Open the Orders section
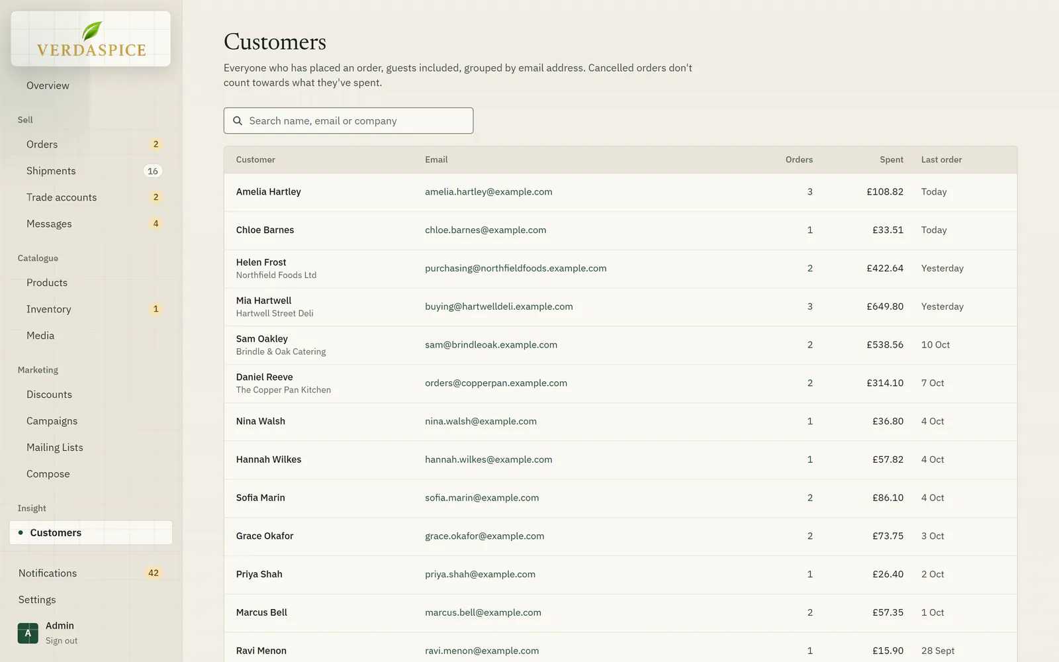 [91, 144]
